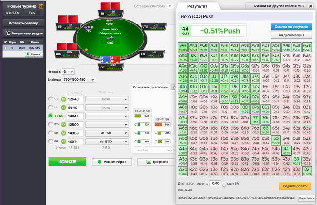Click the green 1.1 badge next to BTN
The height and width of the screenshot is (205, 317).
click(63, 125)
